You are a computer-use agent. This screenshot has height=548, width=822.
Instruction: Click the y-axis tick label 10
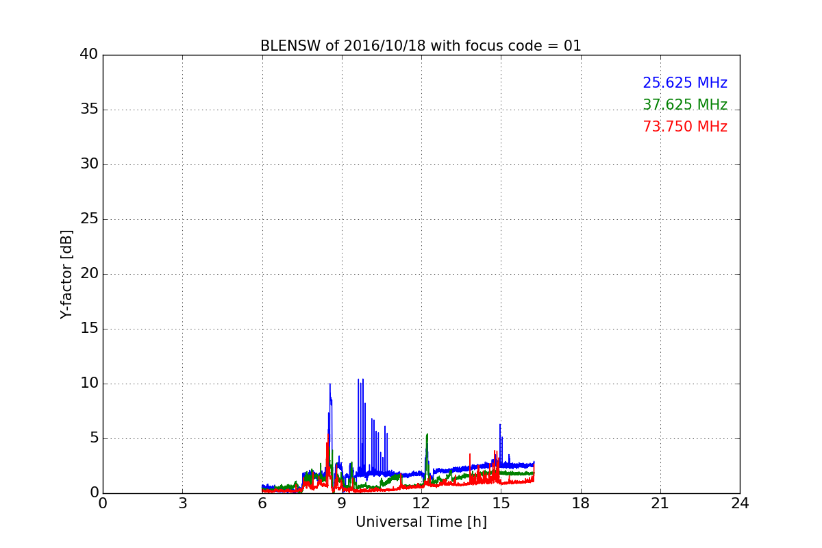[x=89, y=384]
